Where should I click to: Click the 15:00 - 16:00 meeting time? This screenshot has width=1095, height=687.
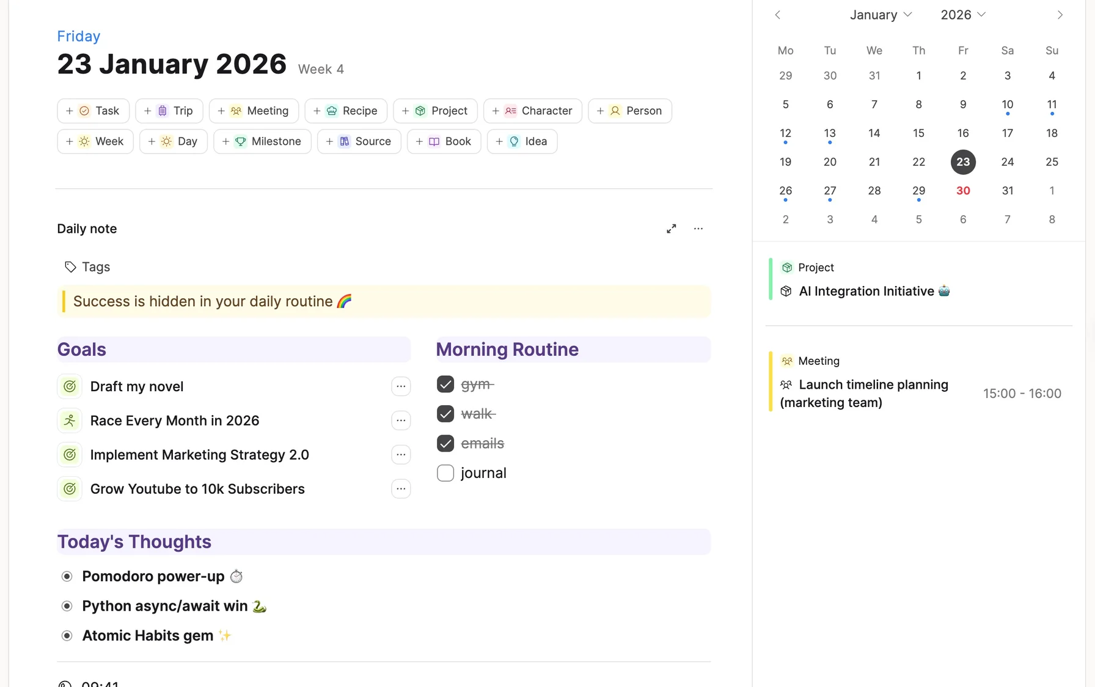tap(1022, 394)
